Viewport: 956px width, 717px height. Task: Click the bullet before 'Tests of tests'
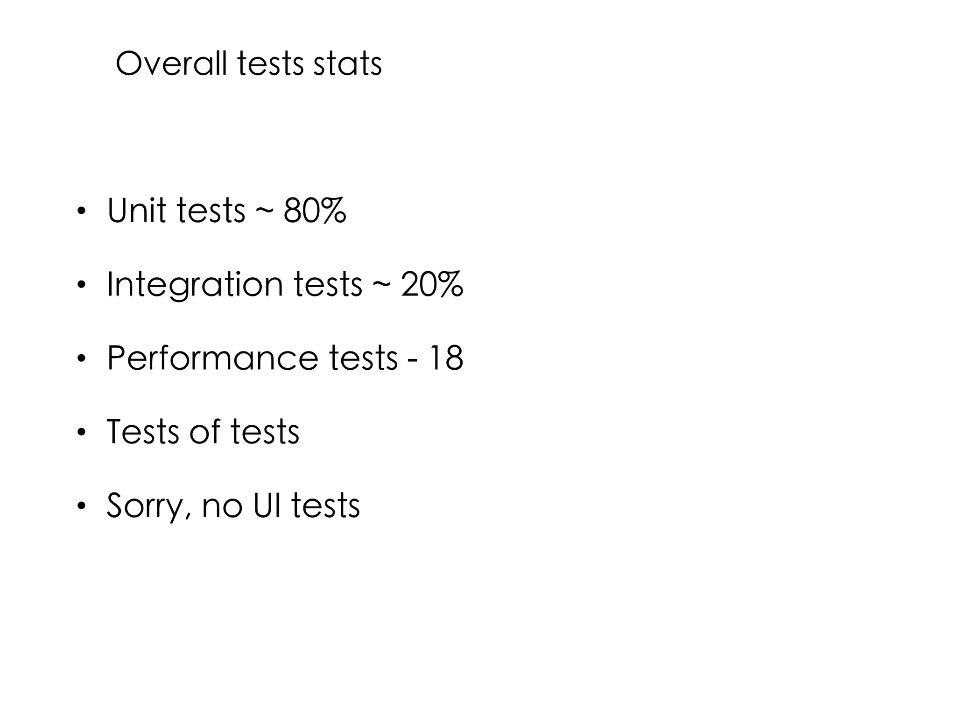coord(82,432)
